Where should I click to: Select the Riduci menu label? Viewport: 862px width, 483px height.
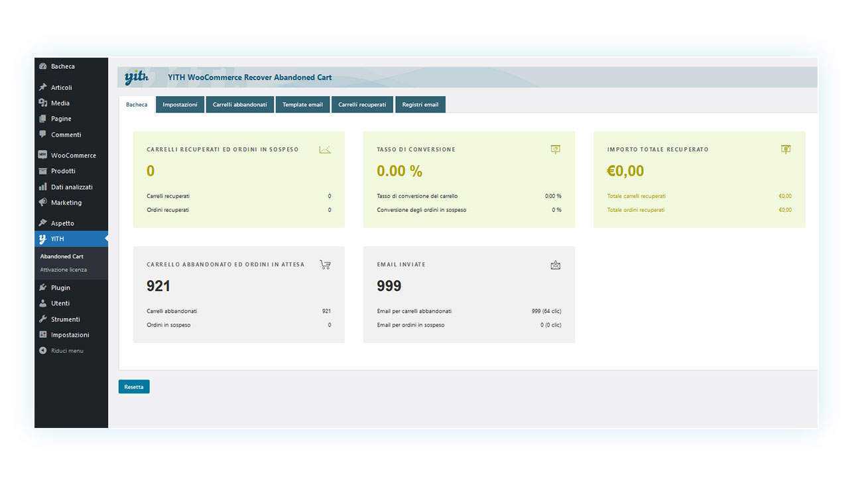point(67,350)
